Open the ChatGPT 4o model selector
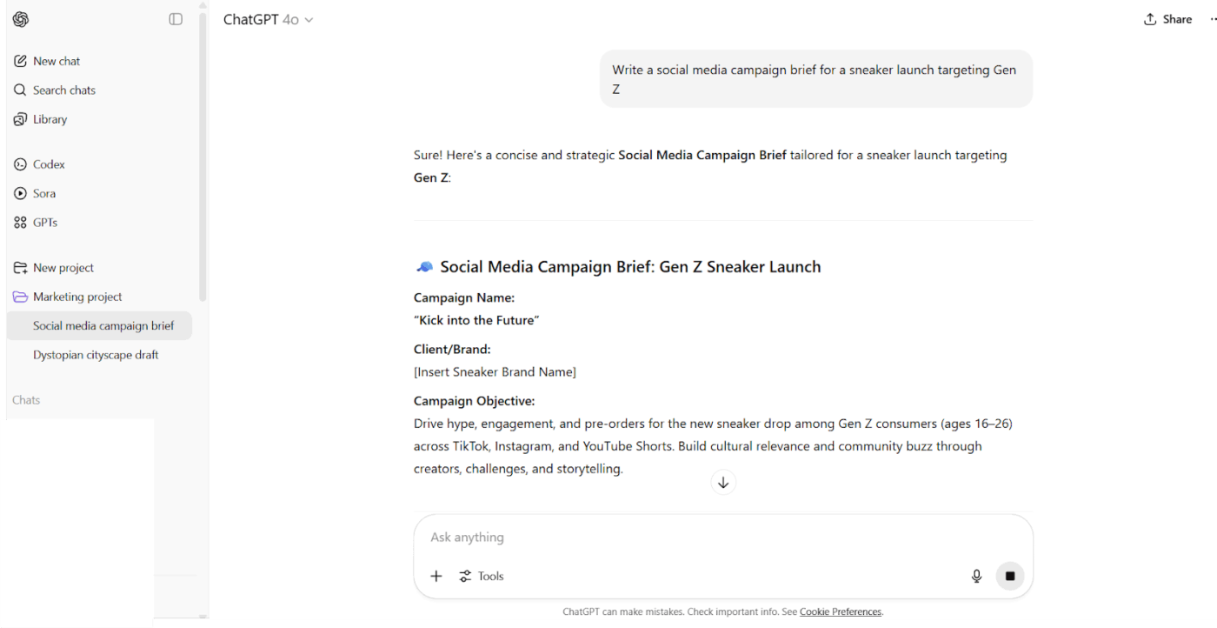 pos(269,18)
